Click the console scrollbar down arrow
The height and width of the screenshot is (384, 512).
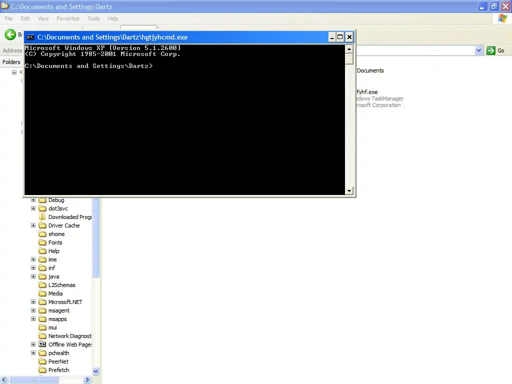[x=349, y=191]
